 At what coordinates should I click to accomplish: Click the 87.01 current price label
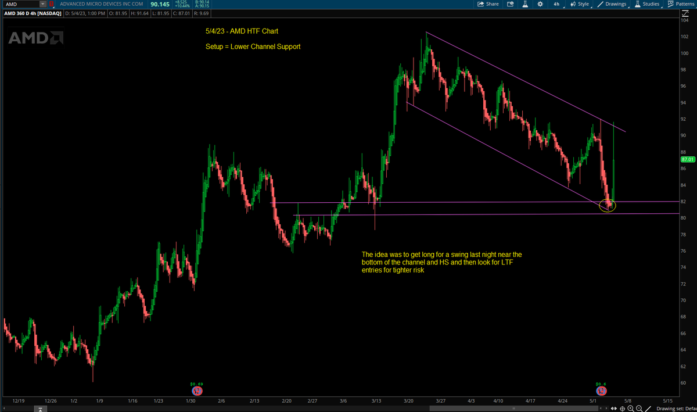coord(688,159)
